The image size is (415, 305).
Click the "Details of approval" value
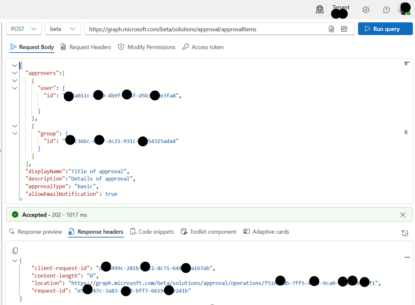tap(100, 179)
